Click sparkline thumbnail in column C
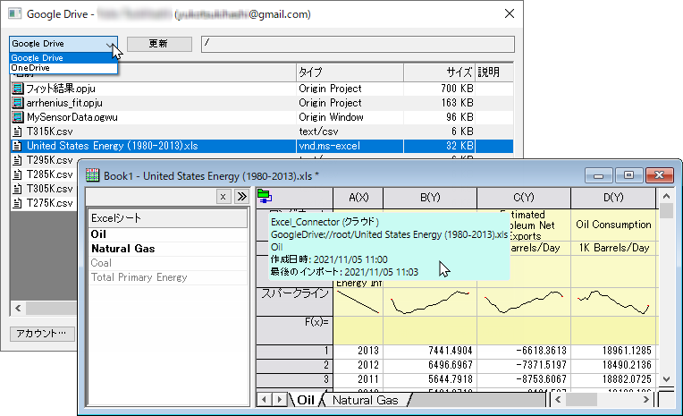The width and height of the screenshot is (683, 416). click(x=524, y=301)
